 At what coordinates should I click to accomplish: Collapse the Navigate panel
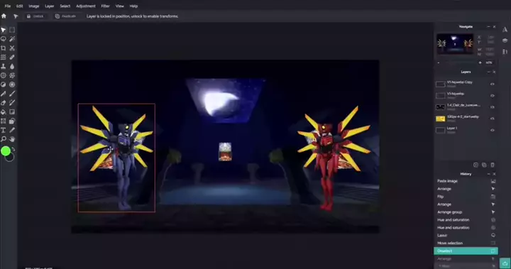pos(488,26)
